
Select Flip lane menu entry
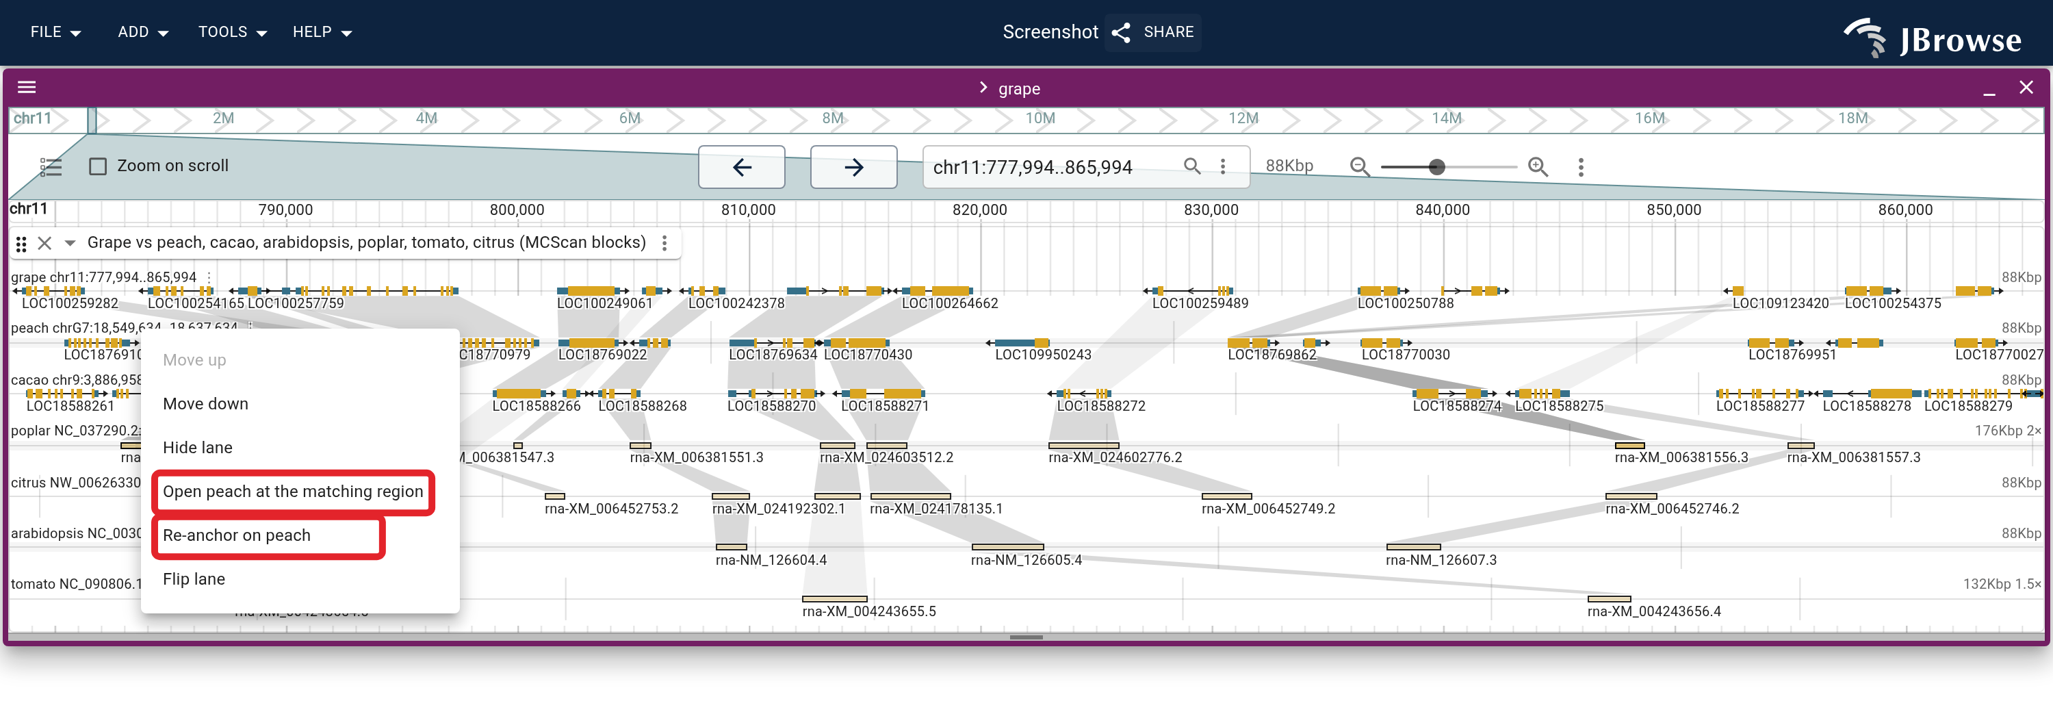pos(300,579)
